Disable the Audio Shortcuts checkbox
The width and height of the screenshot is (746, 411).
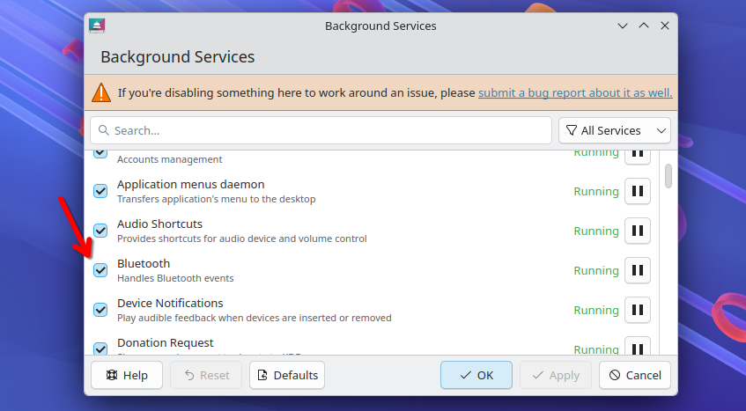100,231
